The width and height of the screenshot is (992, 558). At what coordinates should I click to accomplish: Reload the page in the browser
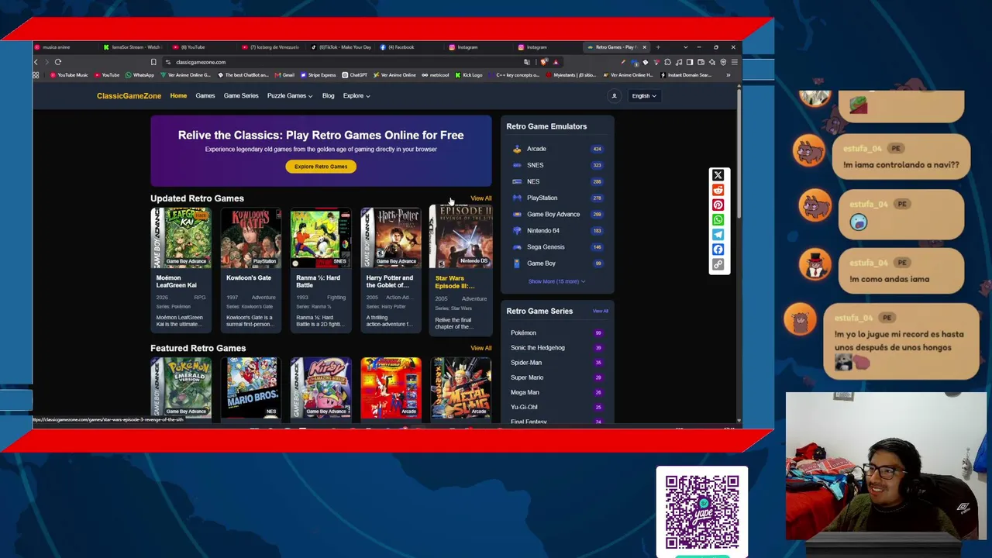coord(57,62)
